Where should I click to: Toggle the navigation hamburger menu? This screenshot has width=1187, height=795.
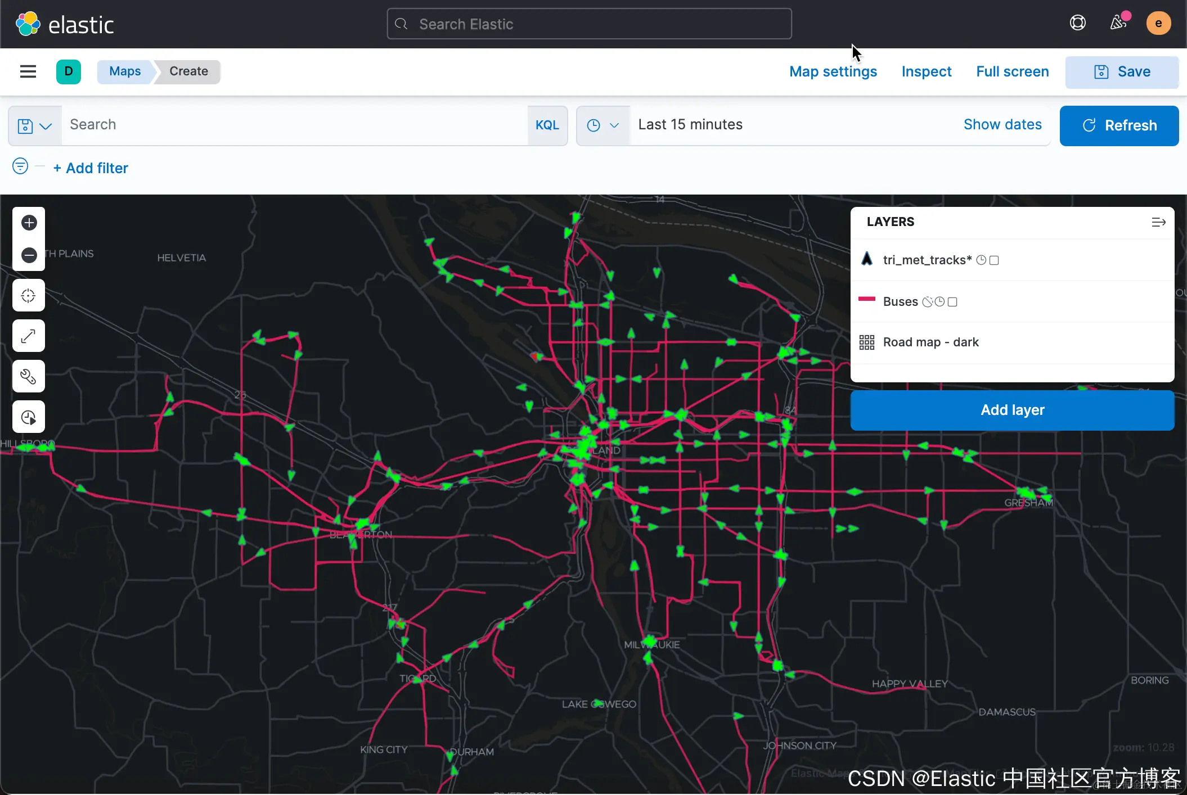(x=28, y=71)
